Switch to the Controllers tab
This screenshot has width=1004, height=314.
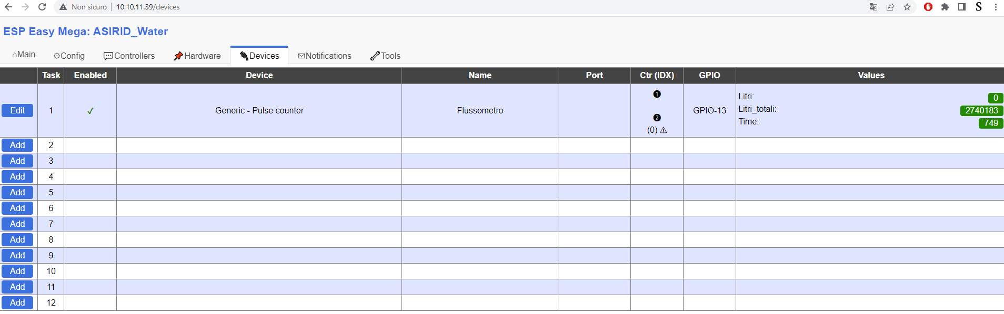[129, 56]
